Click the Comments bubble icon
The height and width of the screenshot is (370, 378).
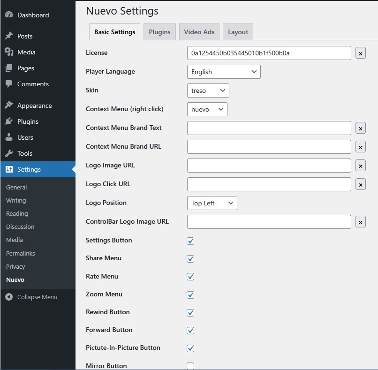pos(9,84)
